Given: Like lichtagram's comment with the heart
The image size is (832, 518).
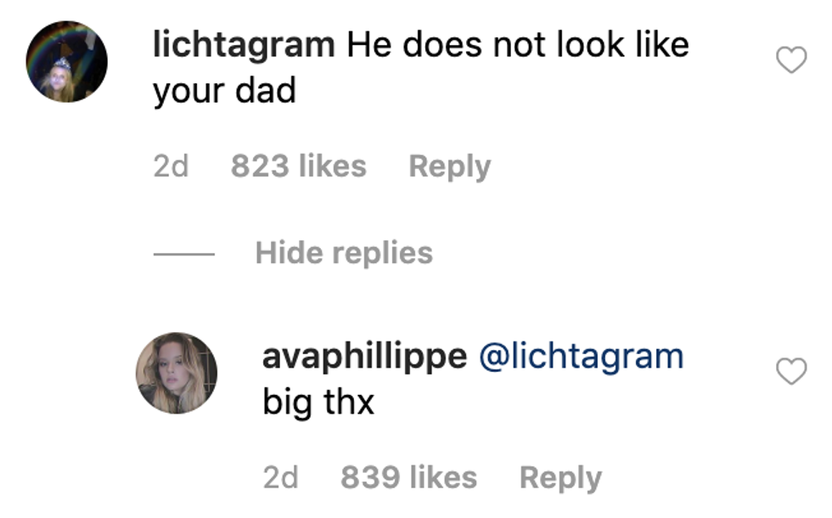Looking at the screenshot, I should click(x=791, y=60).
